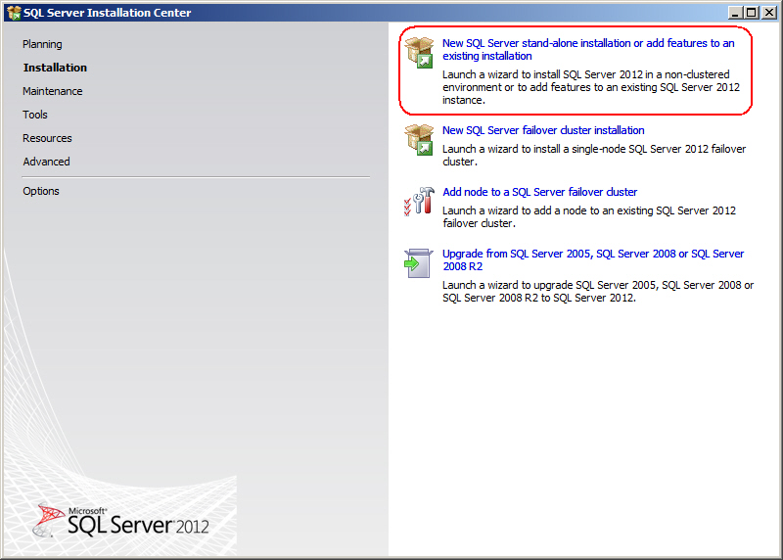
Task: Open the Tools section
Action: (x=35, y=115)
